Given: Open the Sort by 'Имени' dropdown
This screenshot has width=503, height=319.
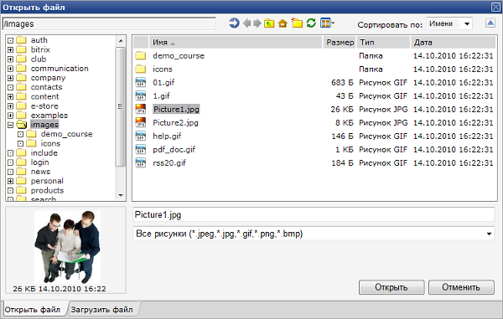Looking at the screenshot, I should tap(449, 23).
